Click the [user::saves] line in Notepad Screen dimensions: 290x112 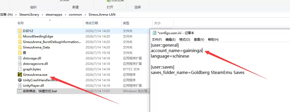tap(163, 67)
